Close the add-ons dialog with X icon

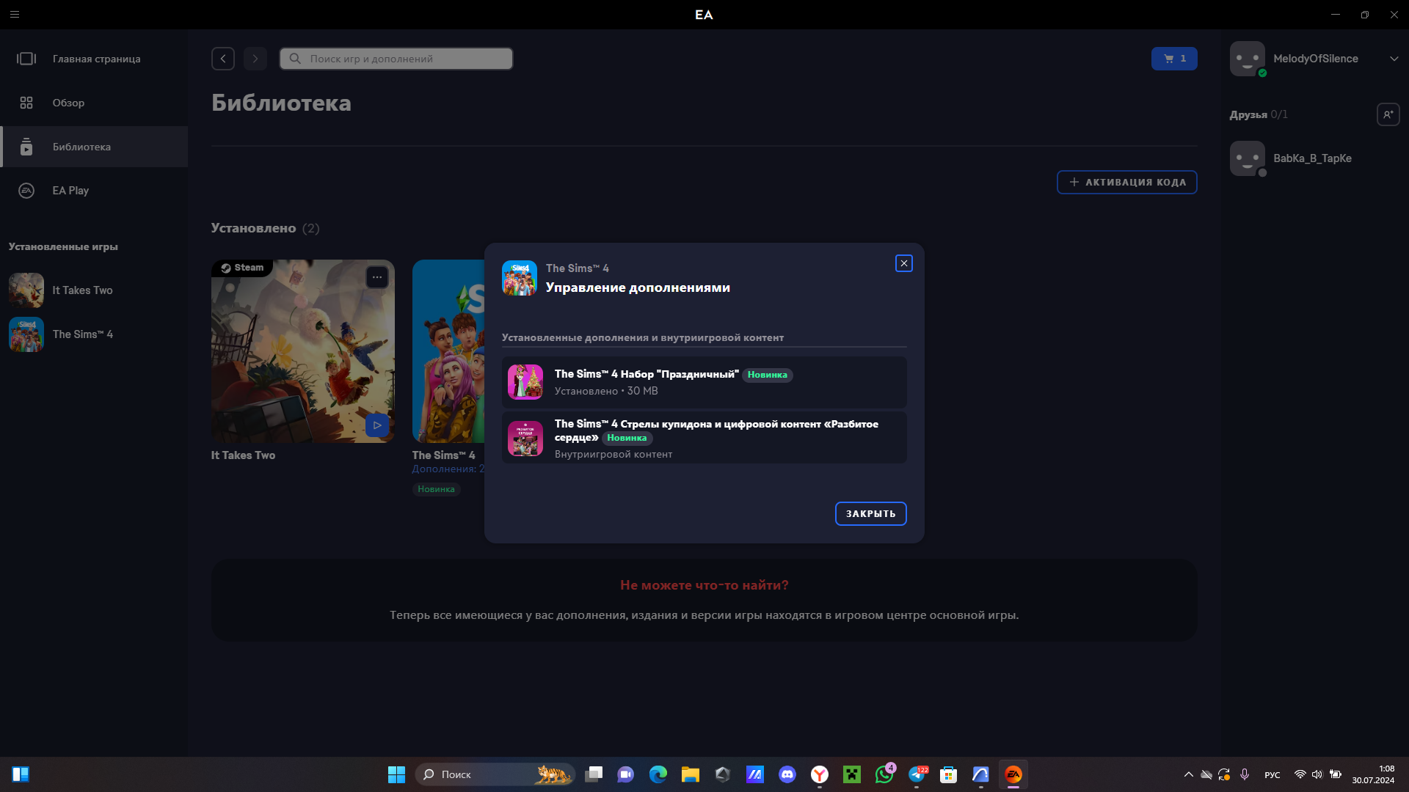(904, 263)
